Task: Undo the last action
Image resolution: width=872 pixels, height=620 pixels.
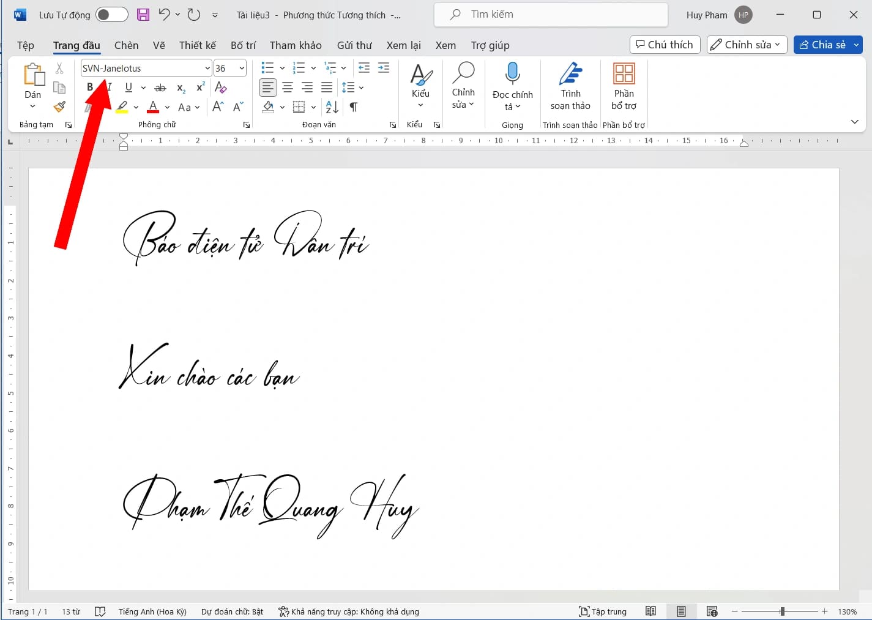Action: [164, 15]
